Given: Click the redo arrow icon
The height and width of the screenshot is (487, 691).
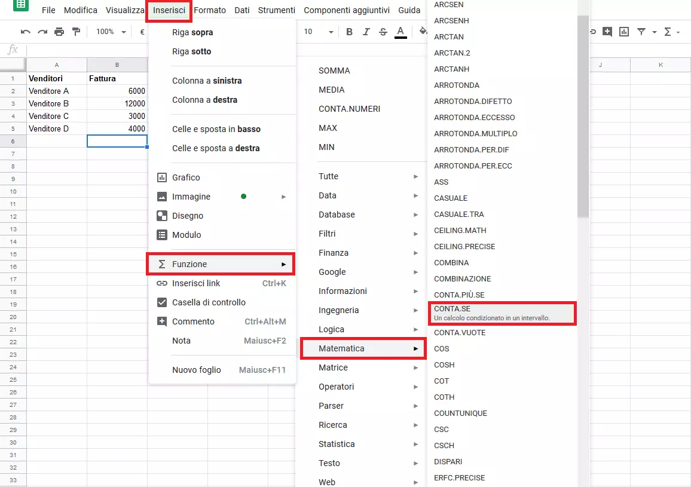Looking at the screenshot, I should [42, 32].
